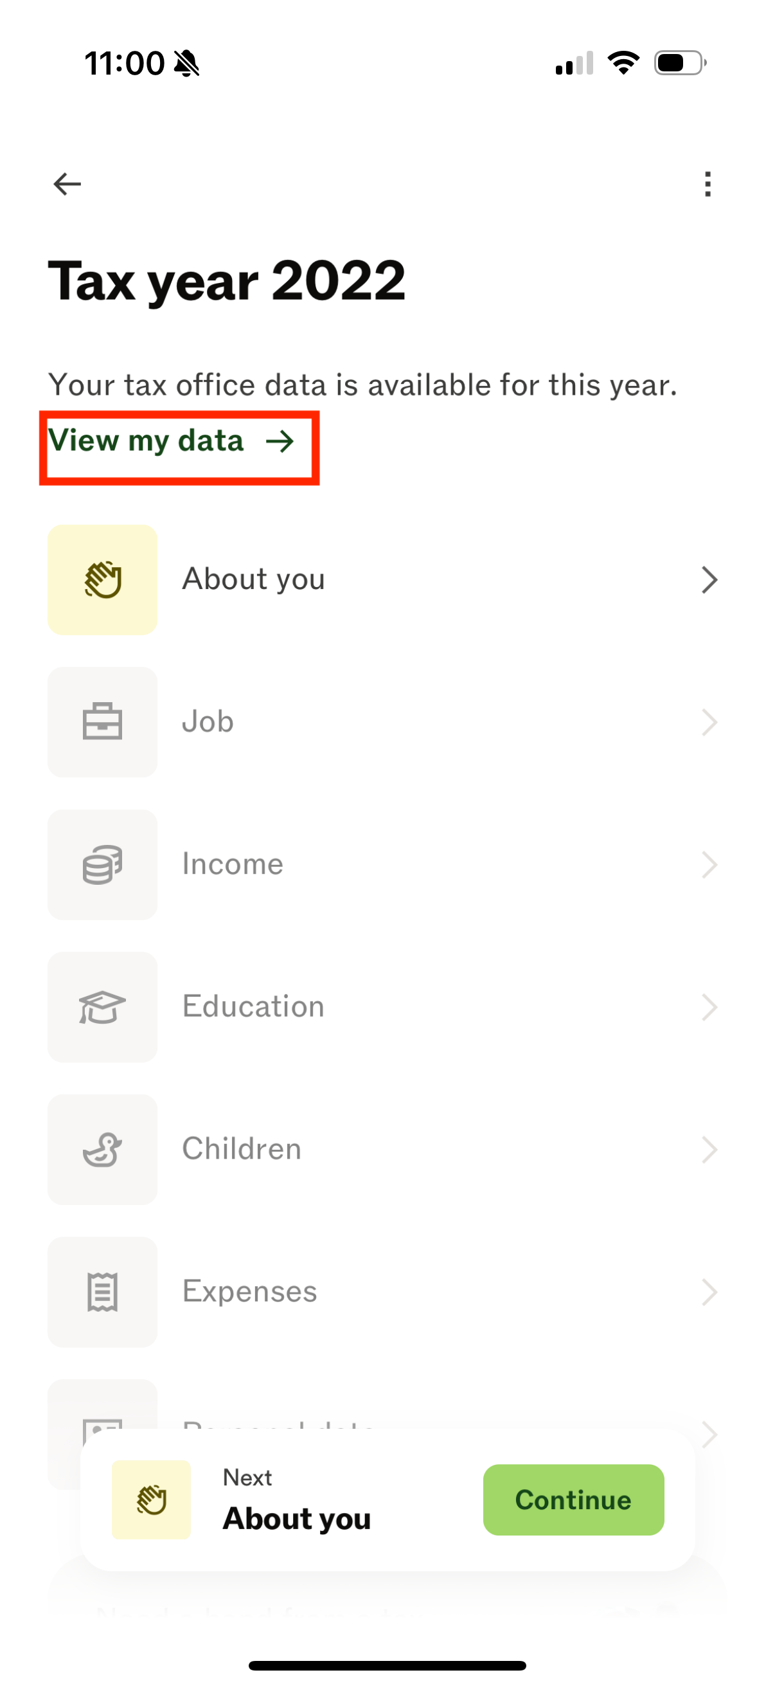This screenshot has width=775, height=1686.
Task: Open the three-dot overflow menu
Action: pyautogui.click(x=707, y=184)
